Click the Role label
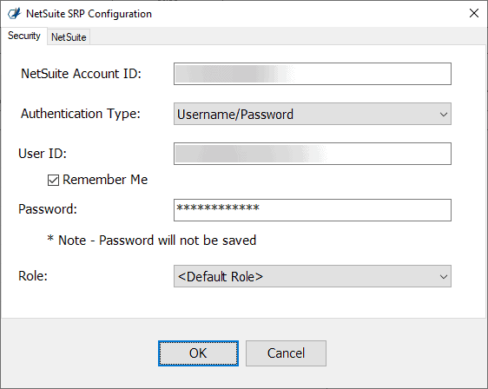This screenshot has width=488, height=389. pos(33,276)
